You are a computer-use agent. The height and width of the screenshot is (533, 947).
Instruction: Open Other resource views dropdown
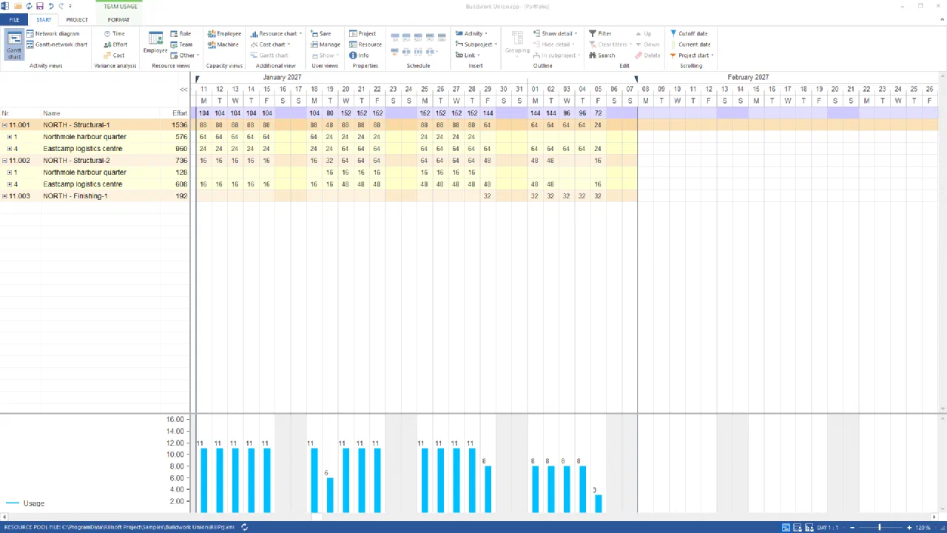pyautogui.click(x=184, y=56)
